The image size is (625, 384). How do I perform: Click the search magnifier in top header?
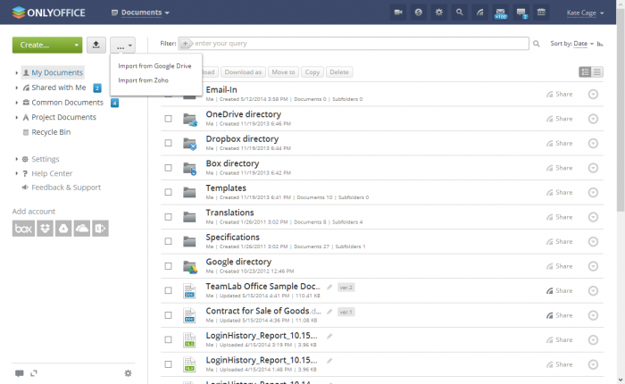[x=460, y=13]
